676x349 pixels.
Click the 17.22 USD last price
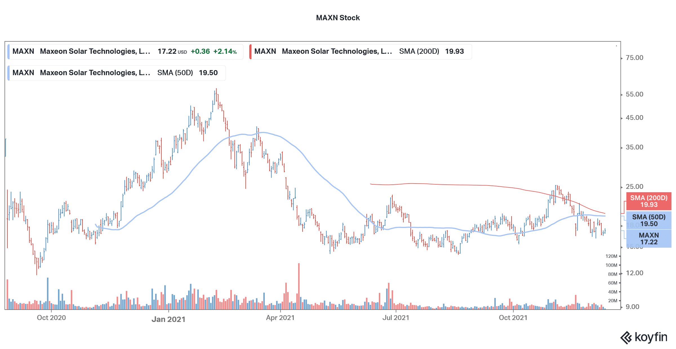click(172, 52)
